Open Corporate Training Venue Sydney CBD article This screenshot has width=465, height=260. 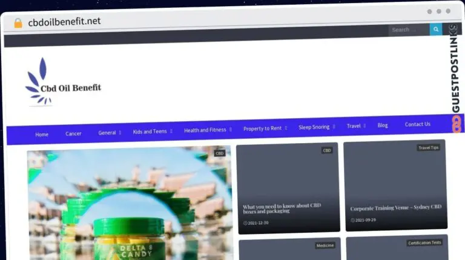pyautogui.click(x=396, y=208)
